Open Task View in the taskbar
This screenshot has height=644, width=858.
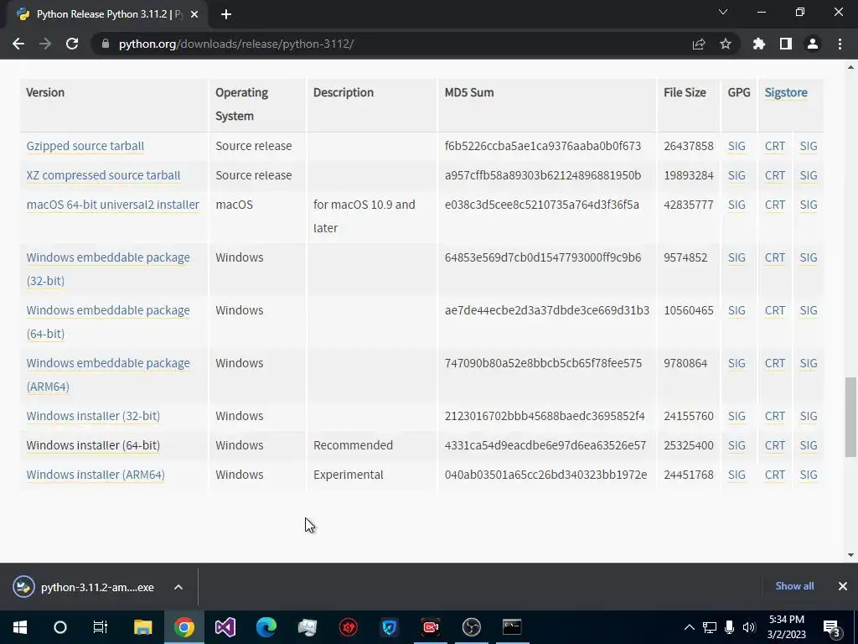pos(101,627)
